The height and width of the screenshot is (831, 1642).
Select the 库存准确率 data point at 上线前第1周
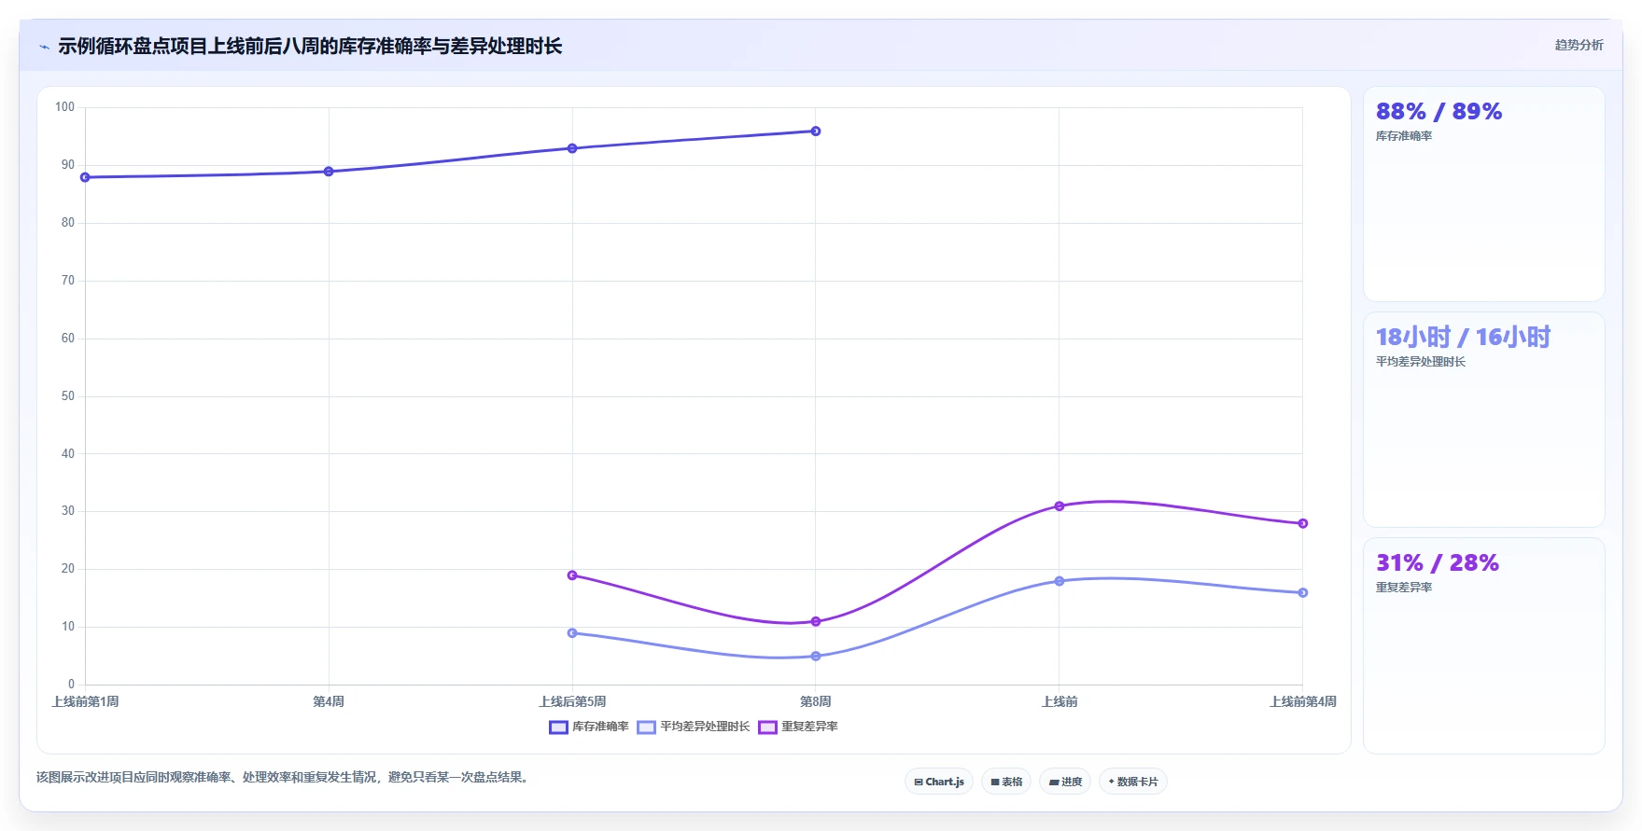point(85,177)
